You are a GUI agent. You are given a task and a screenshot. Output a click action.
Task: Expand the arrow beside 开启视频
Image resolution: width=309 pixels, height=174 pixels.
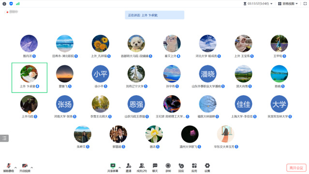click(x=32, y=168)
